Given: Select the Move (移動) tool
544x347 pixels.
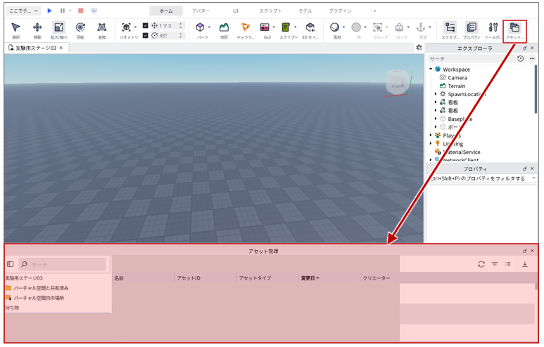Looking at the screenshot, I should tap(37, 30).
